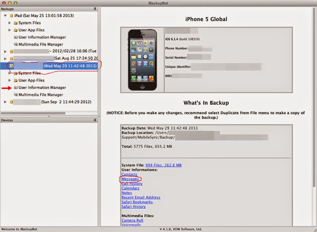Select iPad (Sat May 25 13:01:58 2013) backup
Image resolution: width=317 pixels, height=232 pixels.
pyautogui.click(x=44, y=15)
